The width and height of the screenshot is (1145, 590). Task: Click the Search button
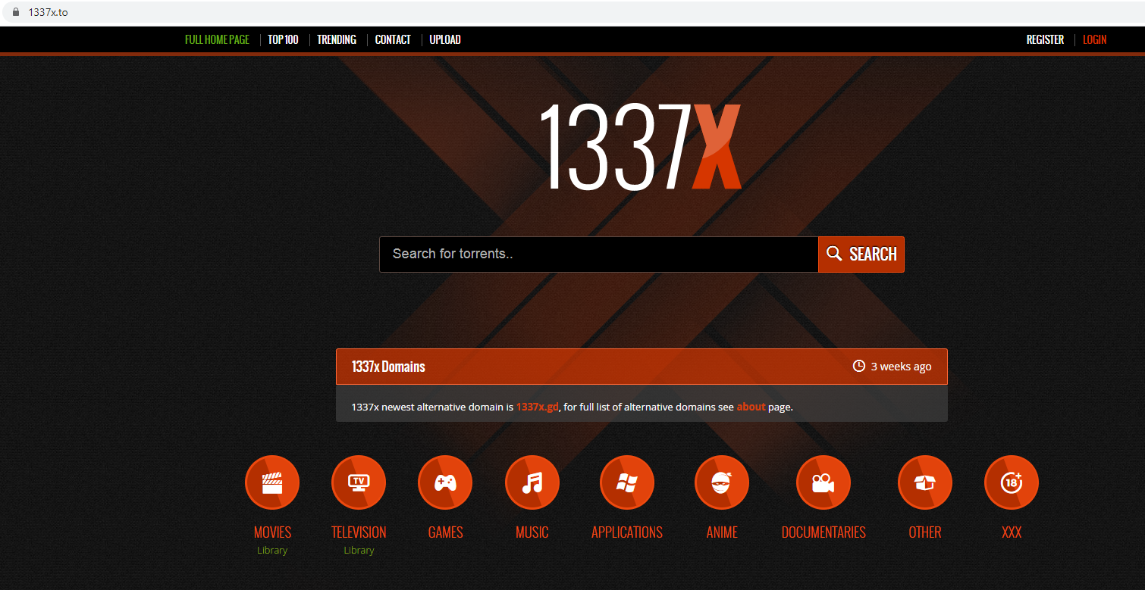coord(861,254)
